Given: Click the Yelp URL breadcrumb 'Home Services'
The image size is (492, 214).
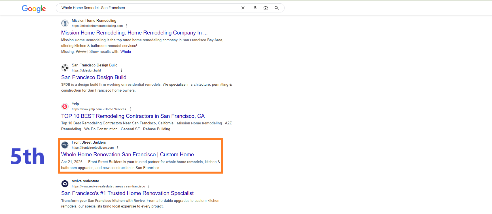Looking at the screenshot, I should tap(115, 109).
